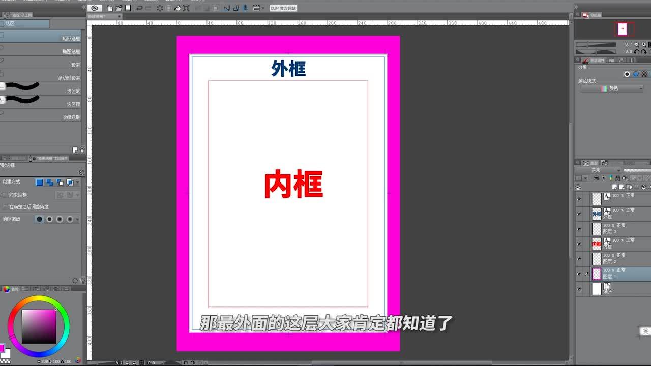This screenshot has height=366, width=651.
Task: Apply border effect circle icon
Action: (x=627, y=74)
